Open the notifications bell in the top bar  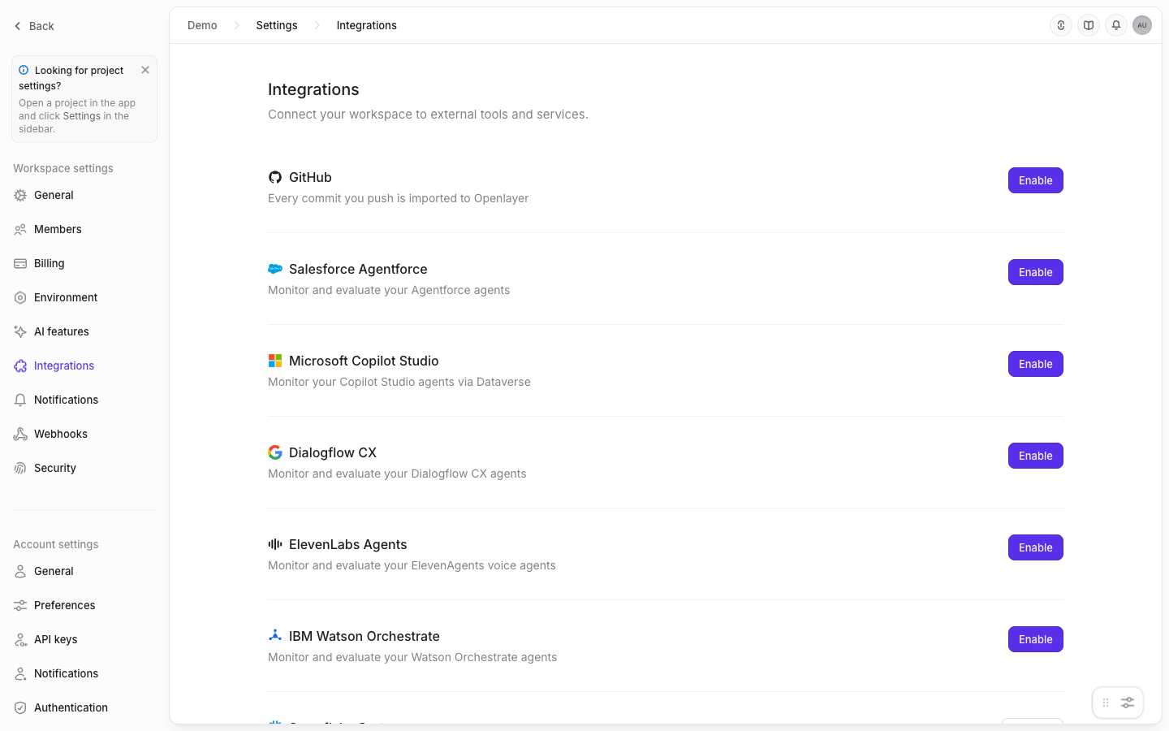point(1116,25)
